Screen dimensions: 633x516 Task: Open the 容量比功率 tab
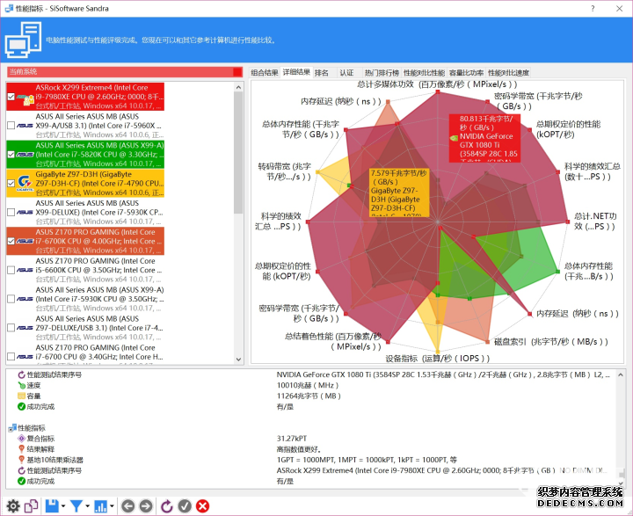(x=466, y=73)
